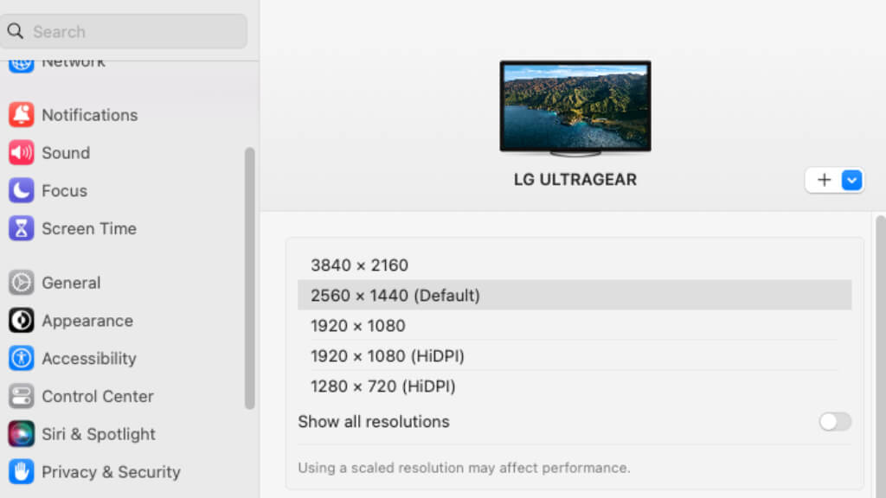Click in the Search field
The image size is (886, 498).
click(123, 31)
